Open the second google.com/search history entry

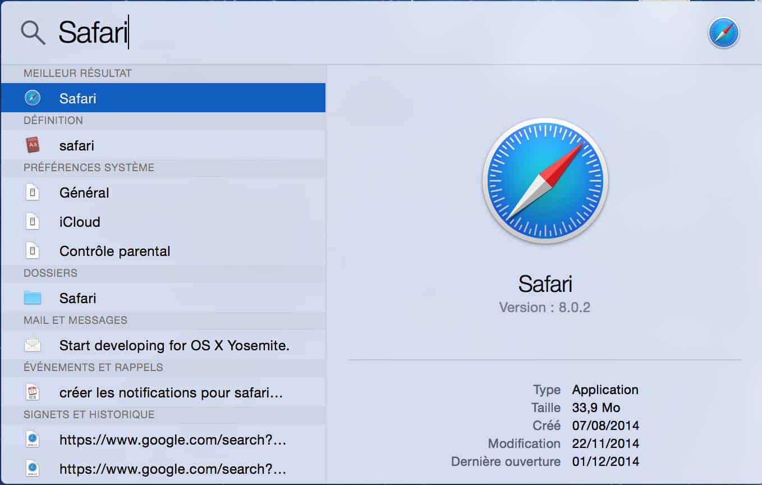[x=163, y=469]
